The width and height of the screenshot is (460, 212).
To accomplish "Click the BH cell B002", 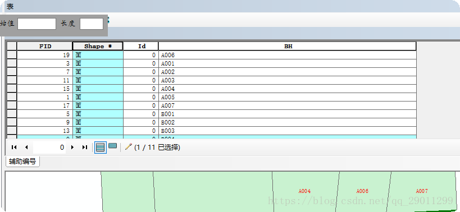I will point(288,122).
